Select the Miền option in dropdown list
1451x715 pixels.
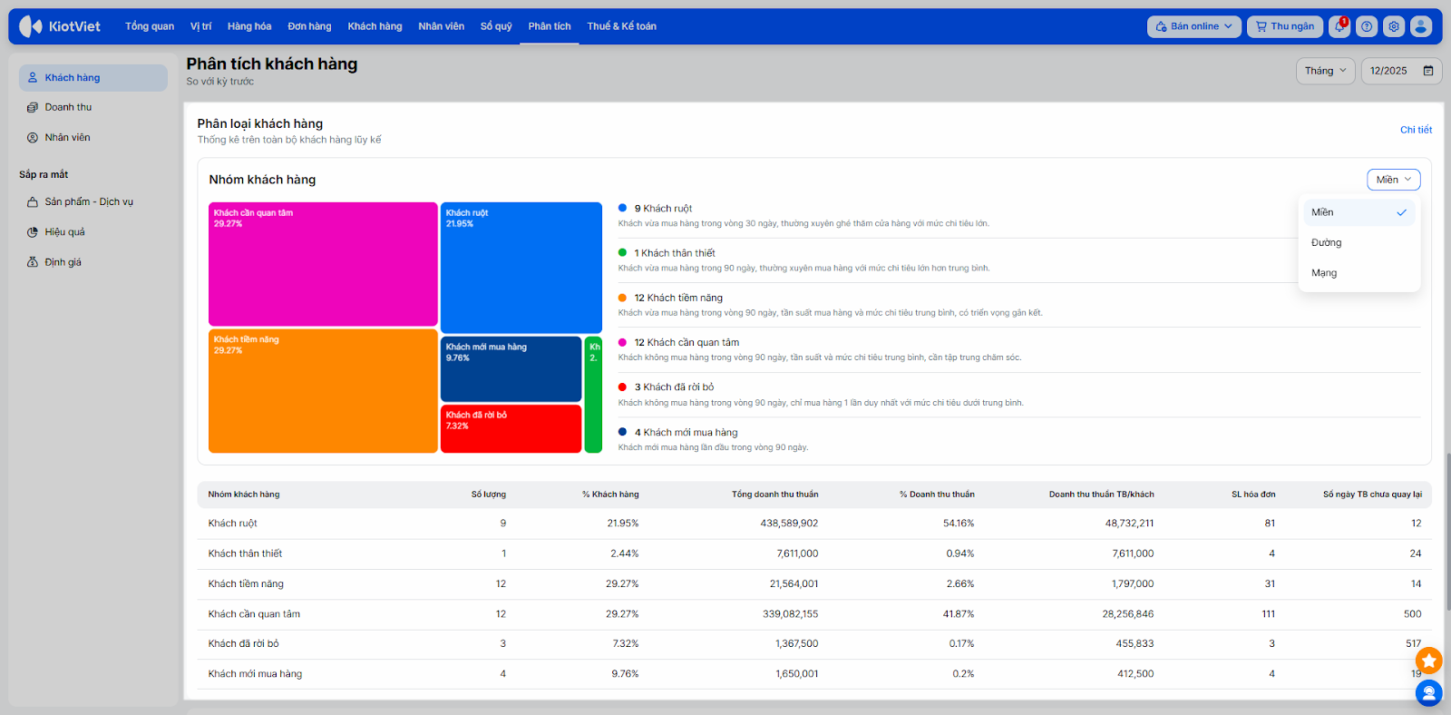click(1358, 212)
